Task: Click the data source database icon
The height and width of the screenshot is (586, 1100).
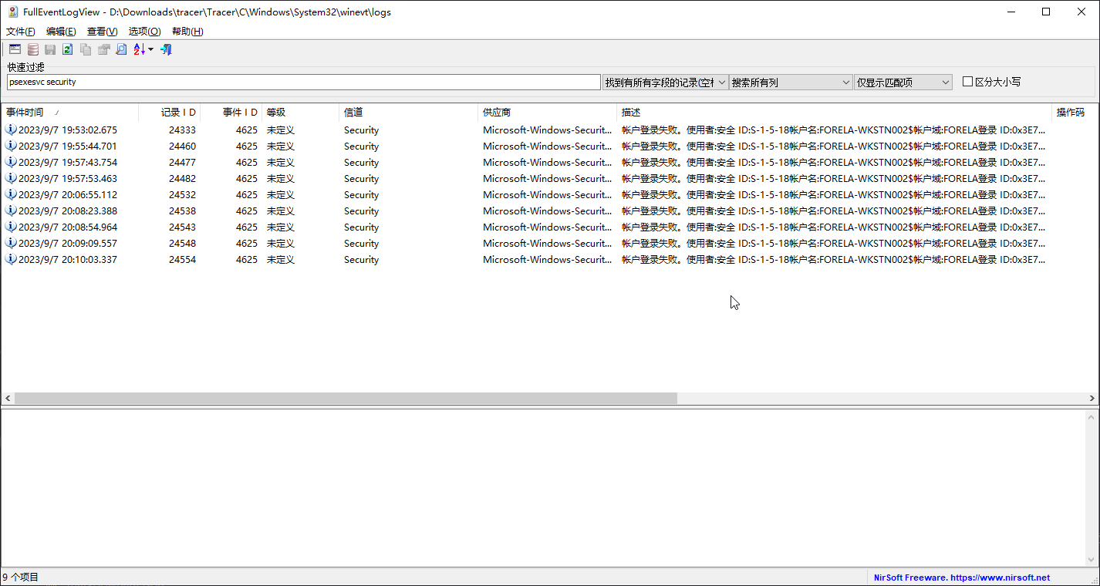Action: point(33,49)
